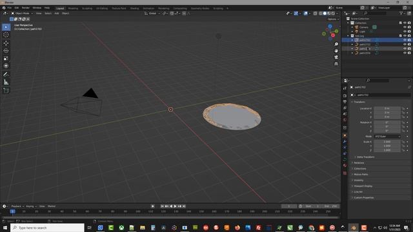Click the Windows Start button
This screenshot has height=232, width=413.
[x=5, y=227]
